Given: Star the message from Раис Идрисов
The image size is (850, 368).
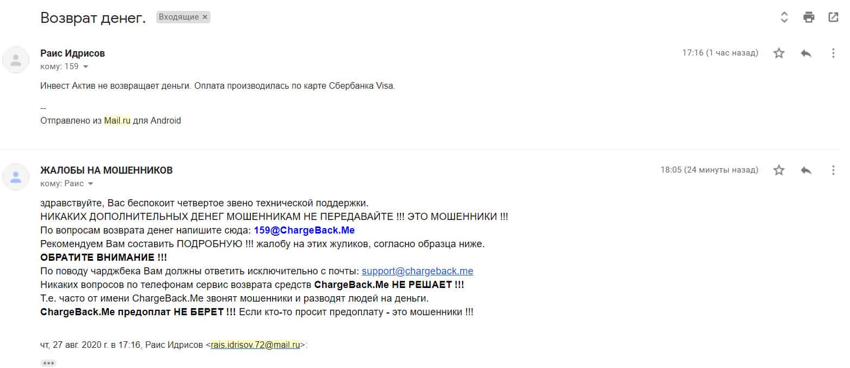Looking at the screenshot, I should 779,53.
